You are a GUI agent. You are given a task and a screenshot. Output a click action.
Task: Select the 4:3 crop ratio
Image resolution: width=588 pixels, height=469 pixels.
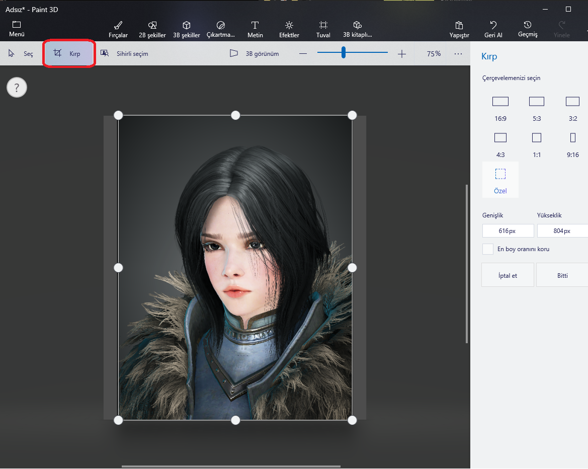(500, 145)
